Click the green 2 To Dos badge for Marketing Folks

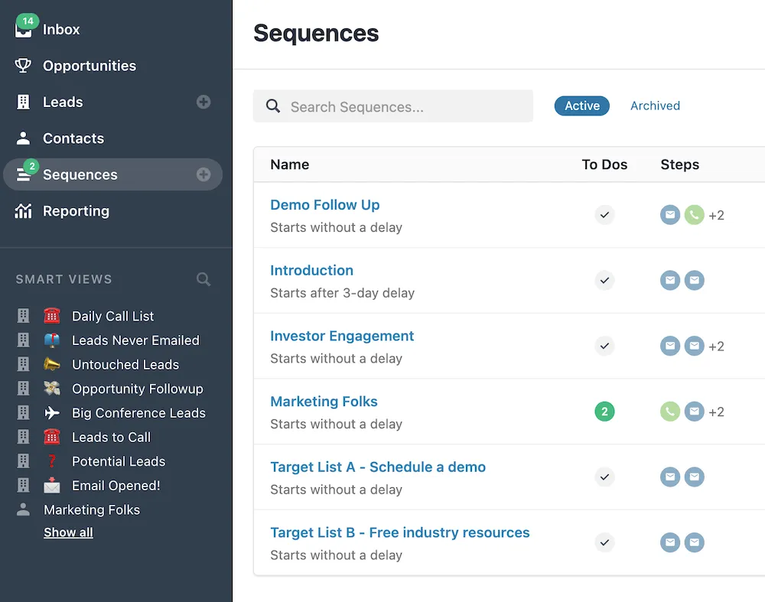point(604,412)
